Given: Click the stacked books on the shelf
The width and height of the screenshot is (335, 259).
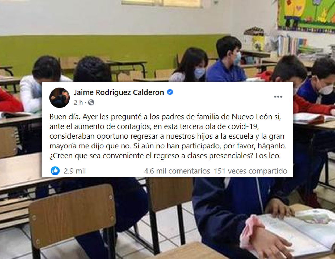Looking at the screenshot, I should 292,45.
